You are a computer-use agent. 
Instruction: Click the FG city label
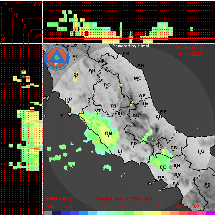[201, 151]
